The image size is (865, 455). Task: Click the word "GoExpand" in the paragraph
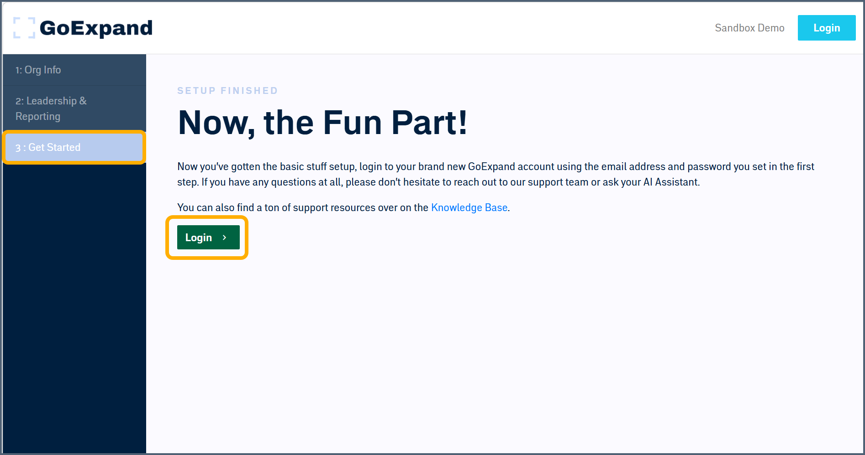point(491,166)
